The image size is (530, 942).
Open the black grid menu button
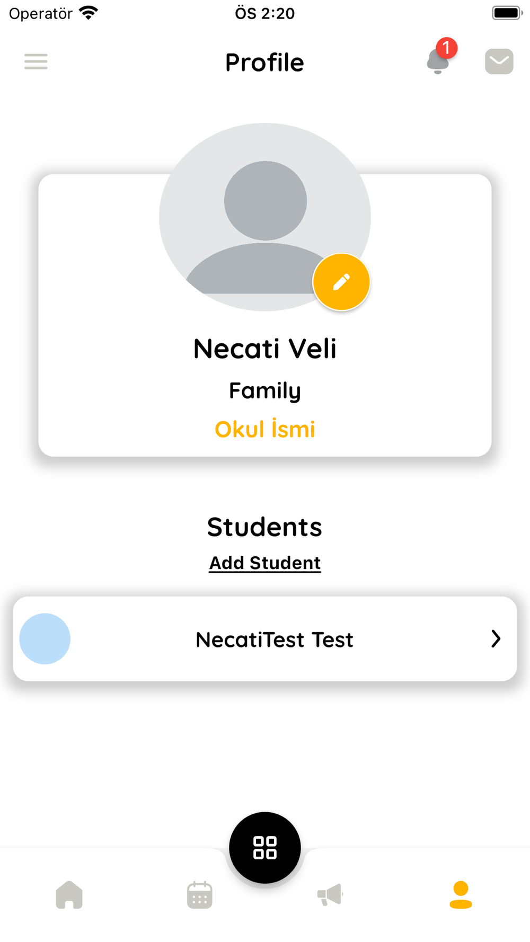coord(265,848)
